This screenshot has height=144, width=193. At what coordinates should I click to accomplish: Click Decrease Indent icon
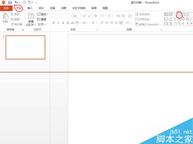coord(119,16)
